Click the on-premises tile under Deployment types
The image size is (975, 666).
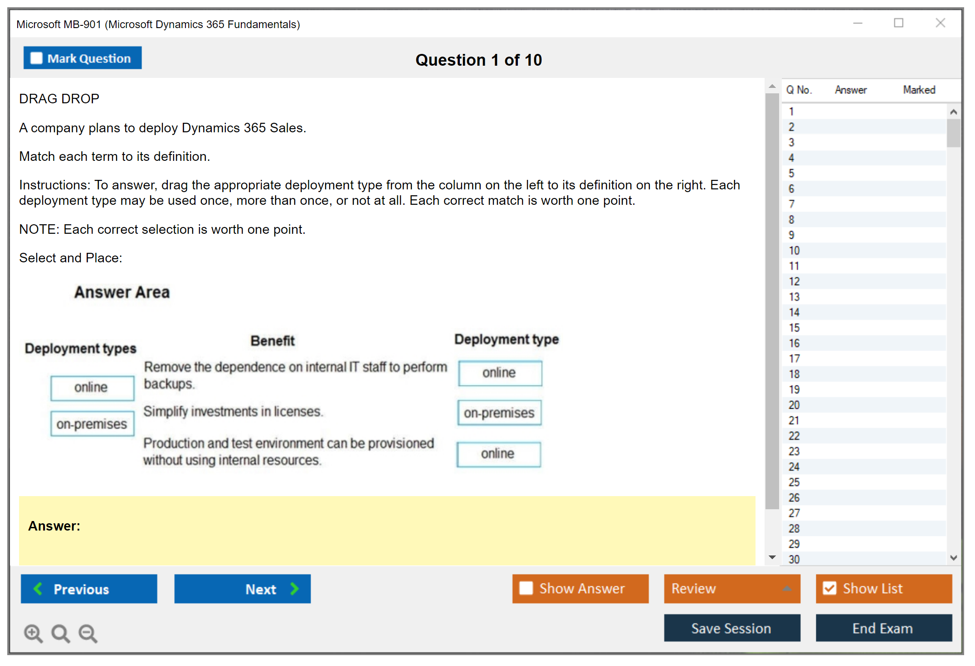92,424
